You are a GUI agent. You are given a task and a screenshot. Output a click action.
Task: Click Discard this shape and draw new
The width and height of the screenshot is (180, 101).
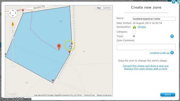pos(146,66)
